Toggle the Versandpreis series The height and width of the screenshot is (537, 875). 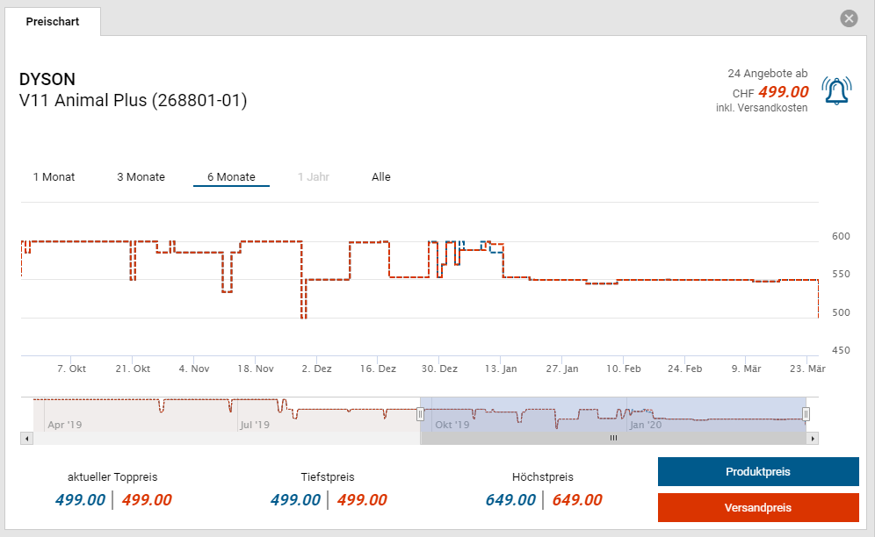point(757,508)
